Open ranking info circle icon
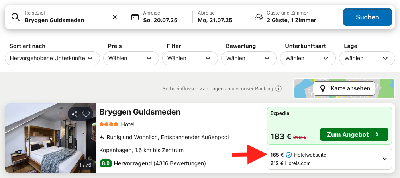Image resolution: width=400 pixels, height=178 pixels. point(278,89)
